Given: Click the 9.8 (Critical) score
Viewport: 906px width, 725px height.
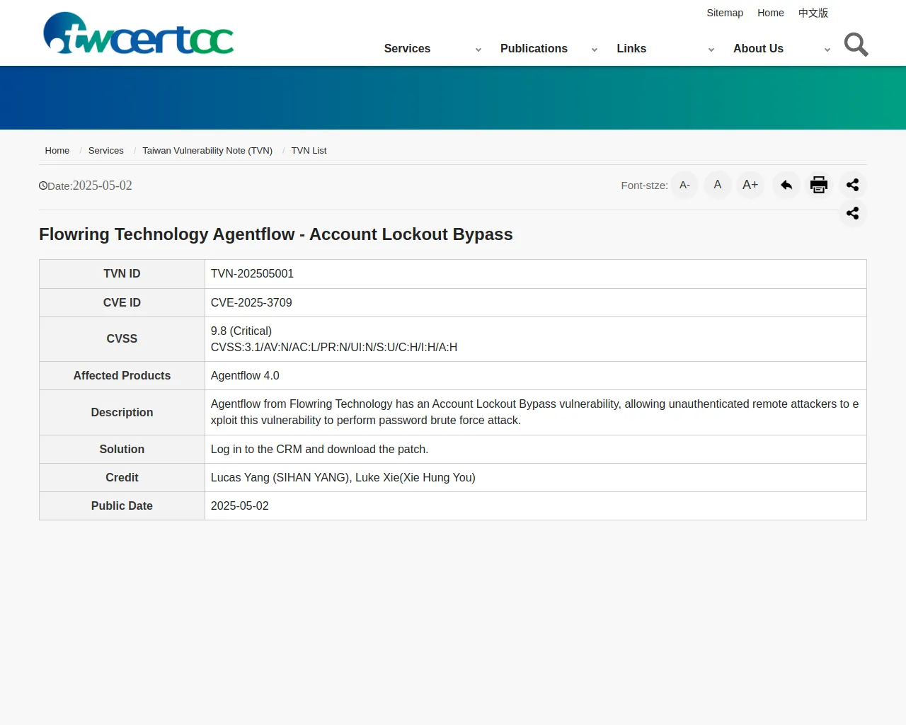Looking at the screenshot, I should click(241, 331).
